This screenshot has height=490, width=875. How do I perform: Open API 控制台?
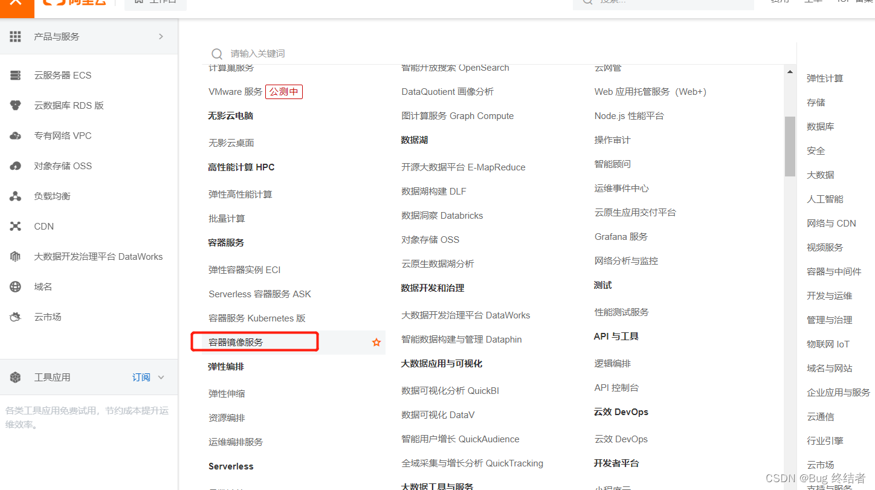pos(616,388)
